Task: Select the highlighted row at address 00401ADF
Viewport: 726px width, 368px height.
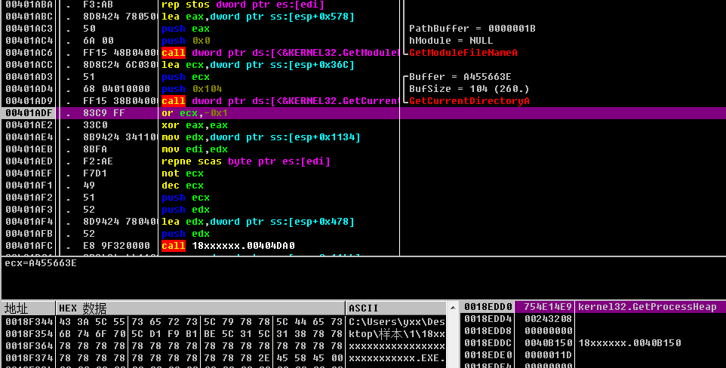Action: [x=363, y=113]
